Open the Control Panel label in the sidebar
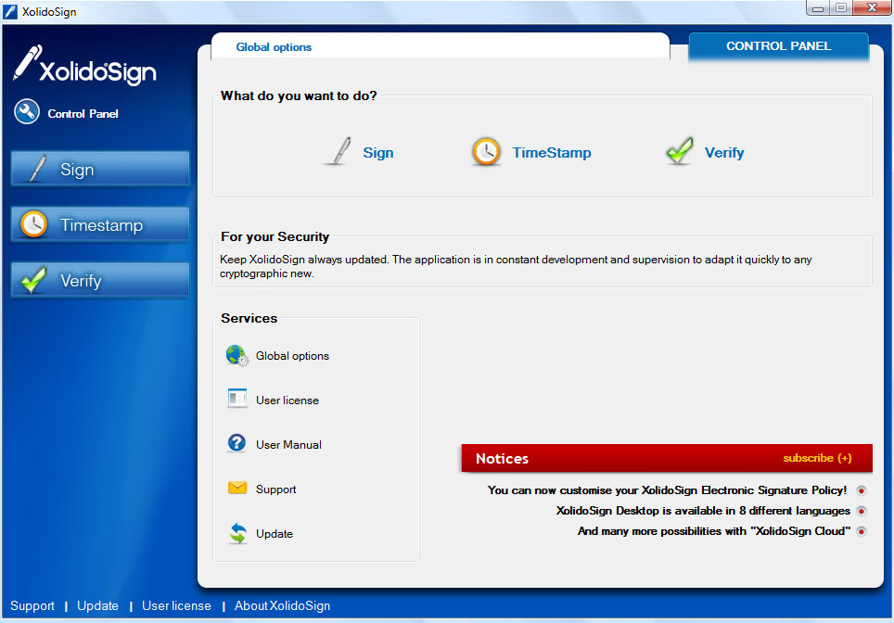 pos(83,113)
